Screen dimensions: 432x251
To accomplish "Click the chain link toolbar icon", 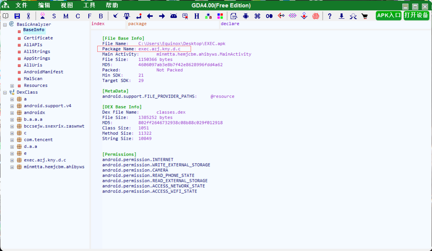I will coord(29,16).
